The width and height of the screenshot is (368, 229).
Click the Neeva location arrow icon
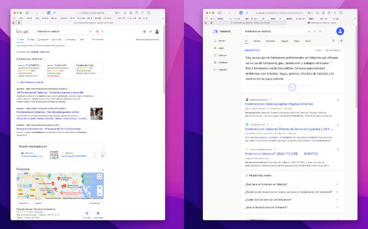pyautogui.click(x=341, y=41)
